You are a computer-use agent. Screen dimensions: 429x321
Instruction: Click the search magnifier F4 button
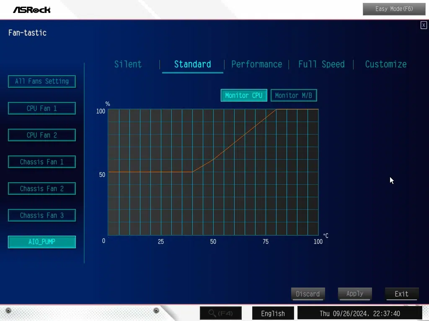coord(221,313)
